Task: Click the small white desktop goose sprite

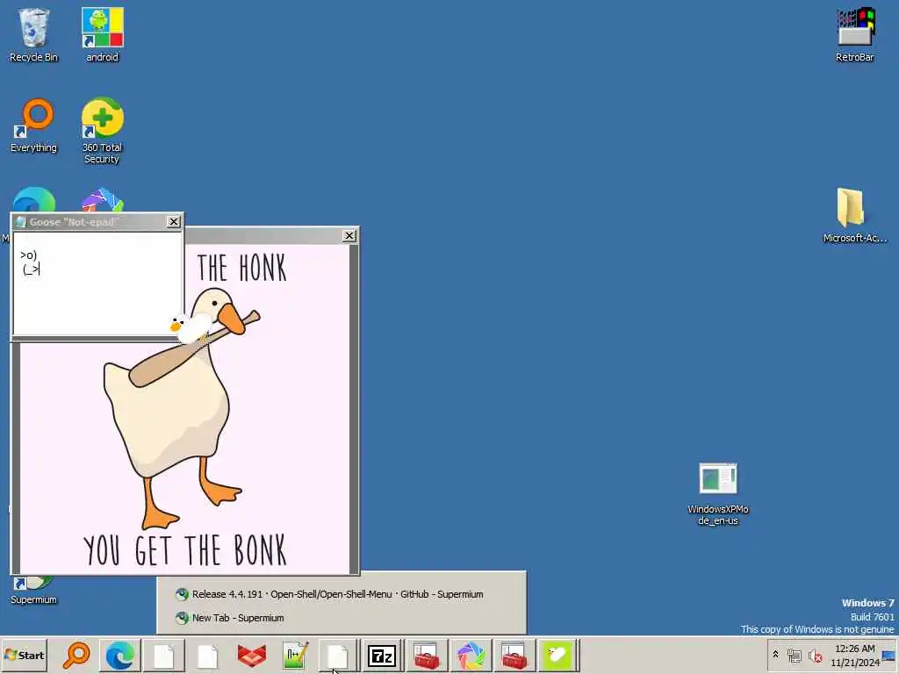Action: pos(190,328)
